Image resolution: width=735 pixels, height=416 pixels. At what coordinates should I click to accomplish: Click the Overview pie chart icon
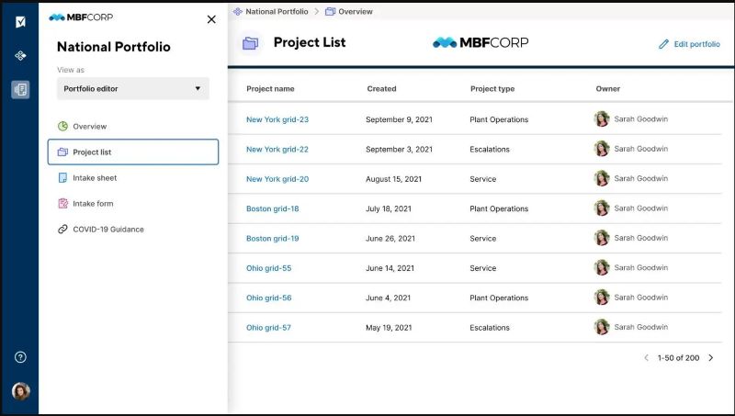[62, 126]
